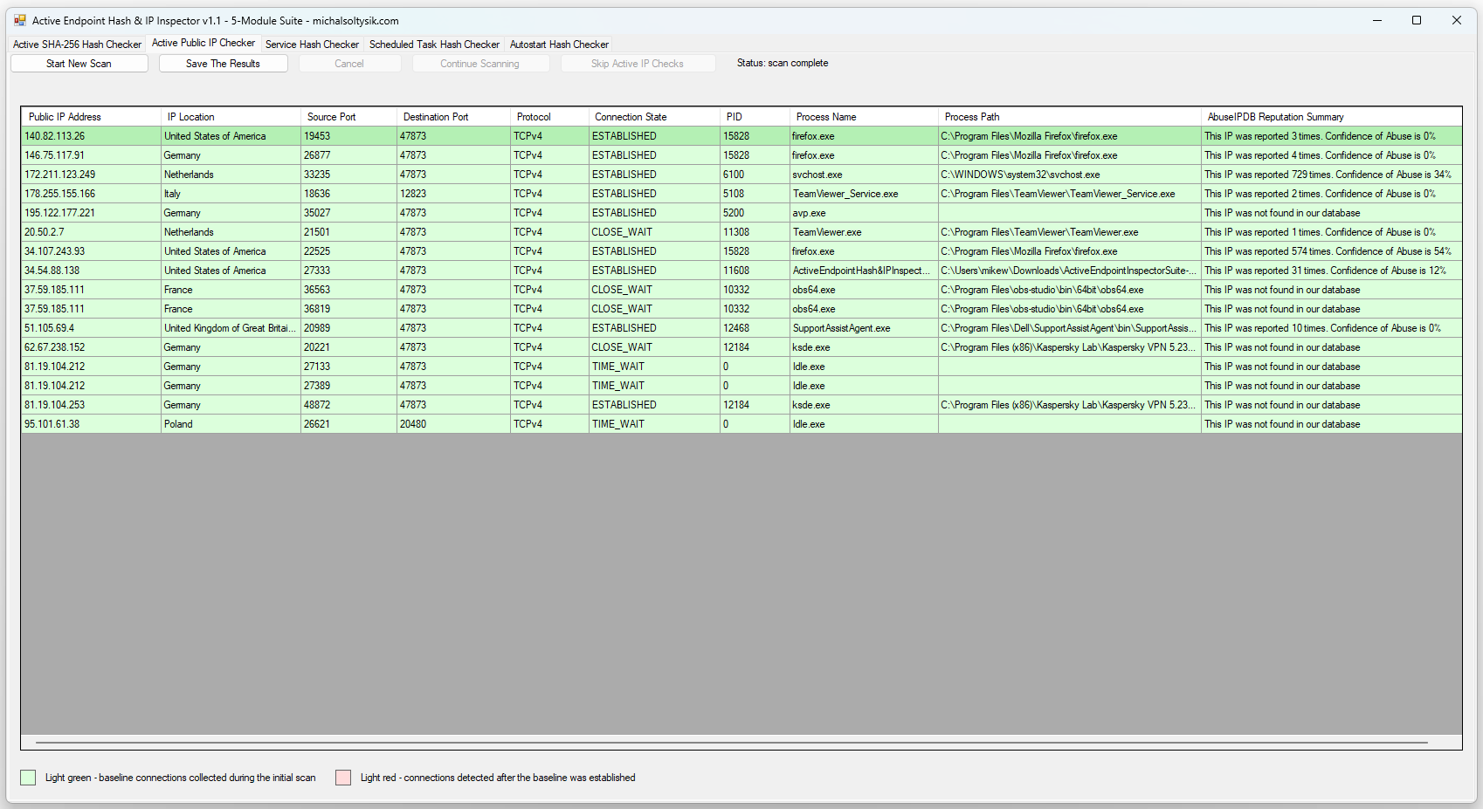Click the Start New Scan button
Image resolution: width=1483 pixels, height=809 pixels.
(x=79, y=64)
